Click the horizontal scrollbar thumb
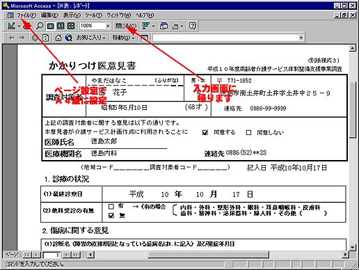This screenshot has height=270, width=359. 209,255
